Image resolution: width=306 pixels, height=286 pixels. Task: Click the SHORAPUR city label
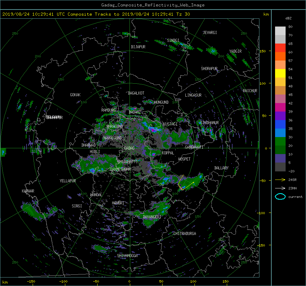point(209,69)
